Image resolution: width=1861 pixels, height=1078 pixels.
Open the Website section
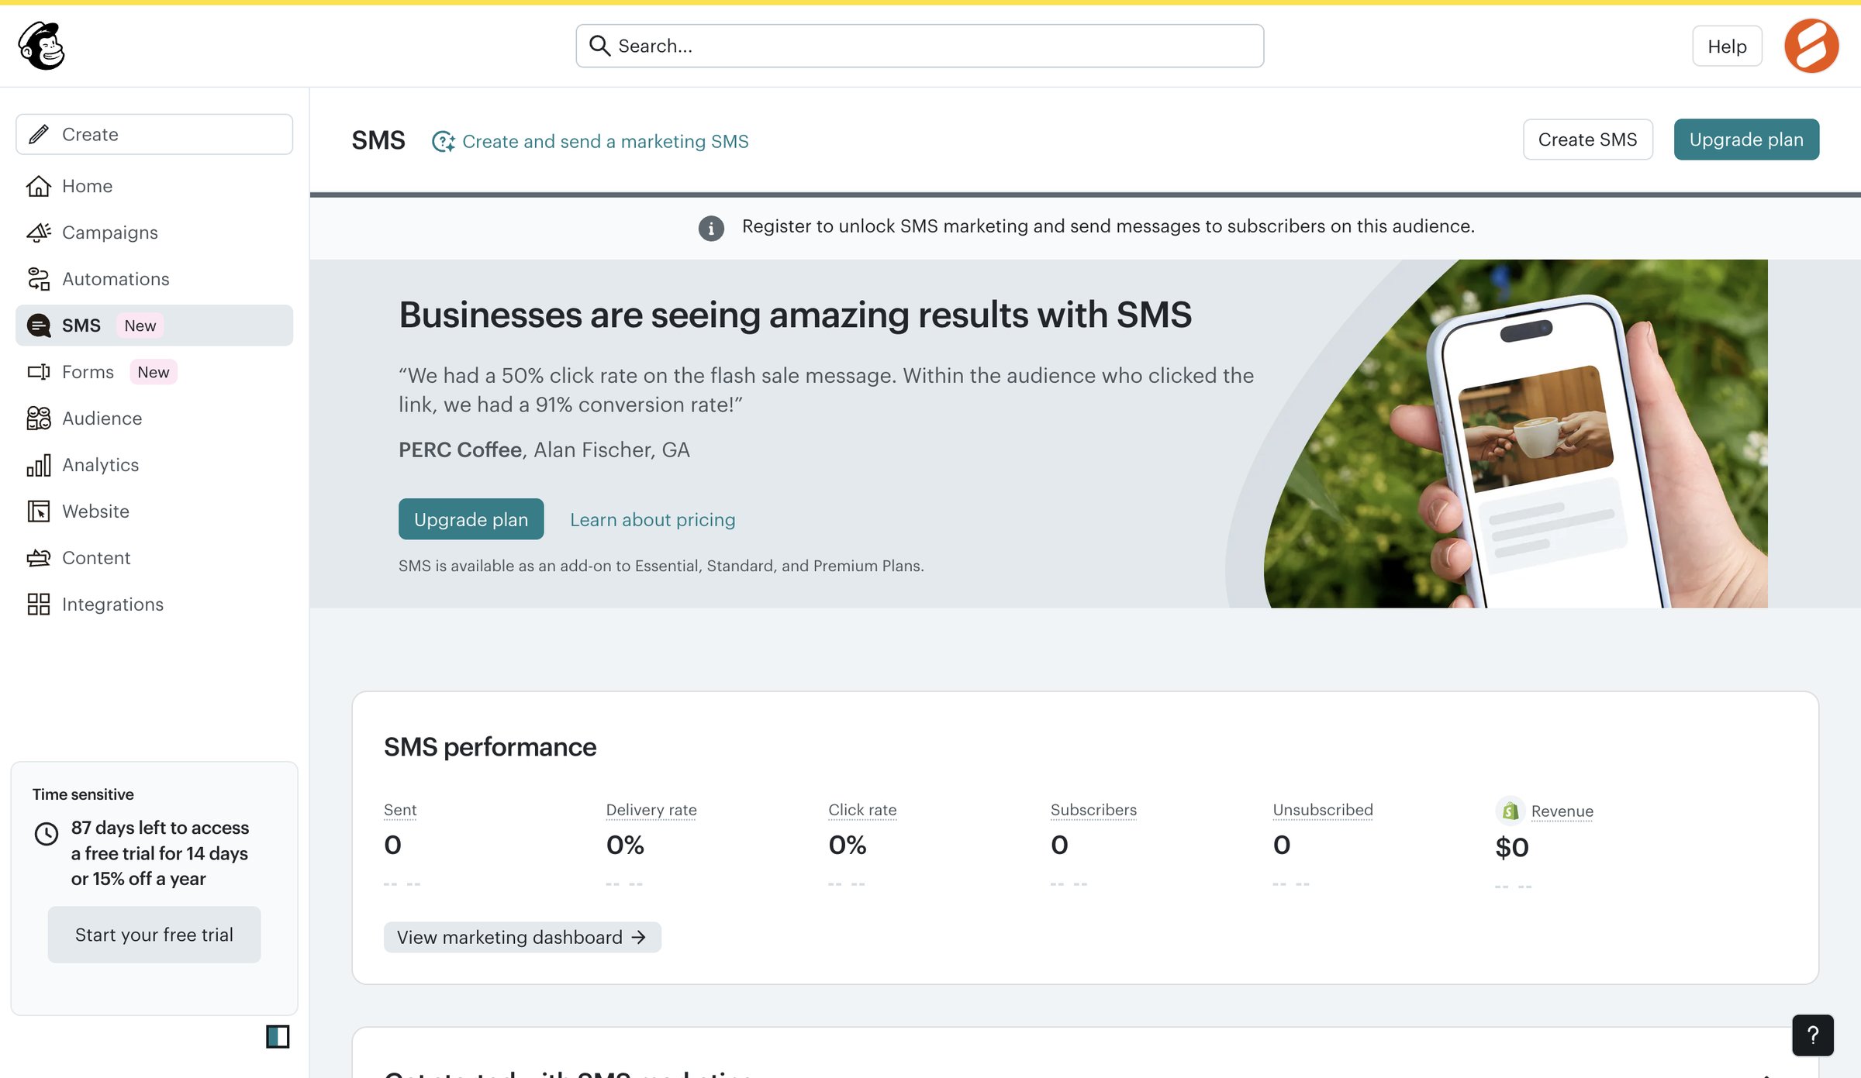point(154,511)
